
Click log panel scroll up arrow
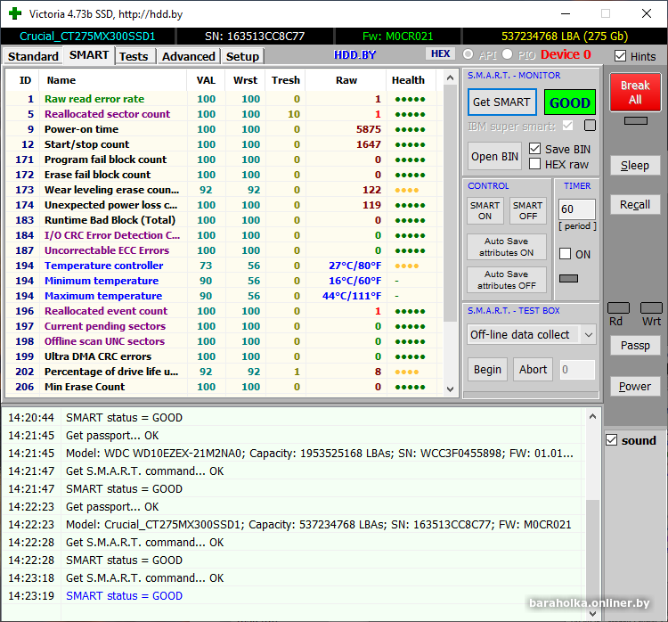(x=592, y=416)
